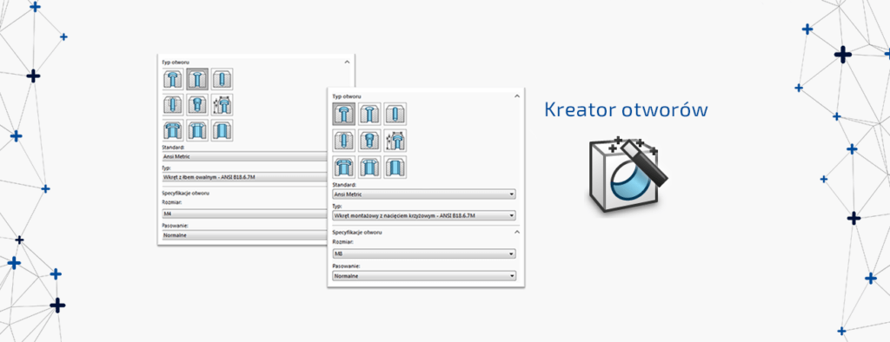Select Straight Tap hole type in front M8 panel
The height and width of the screenshot is (342, 890).
coord(344,140)
